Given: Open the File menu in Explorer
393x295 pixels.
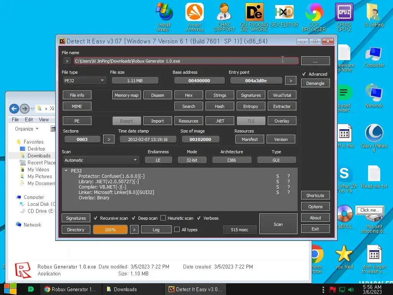Looking at the screenshot, I should 15,120.
